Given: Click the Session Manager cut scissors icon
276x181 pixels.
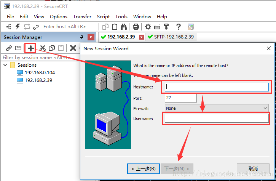Looking at the screenshot, I should [42, 48].
